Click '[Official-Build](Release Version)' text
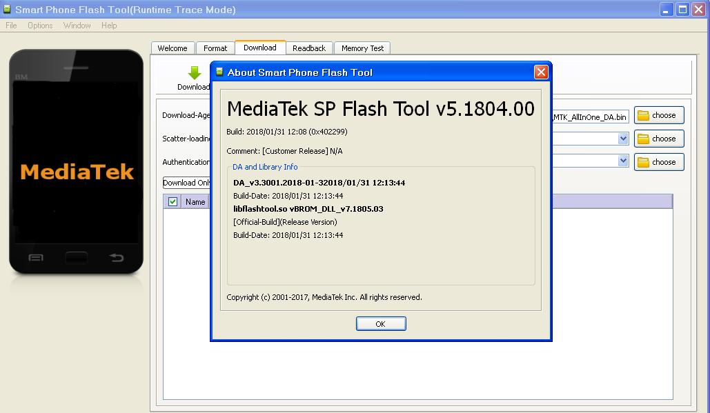 pos(285,222)
